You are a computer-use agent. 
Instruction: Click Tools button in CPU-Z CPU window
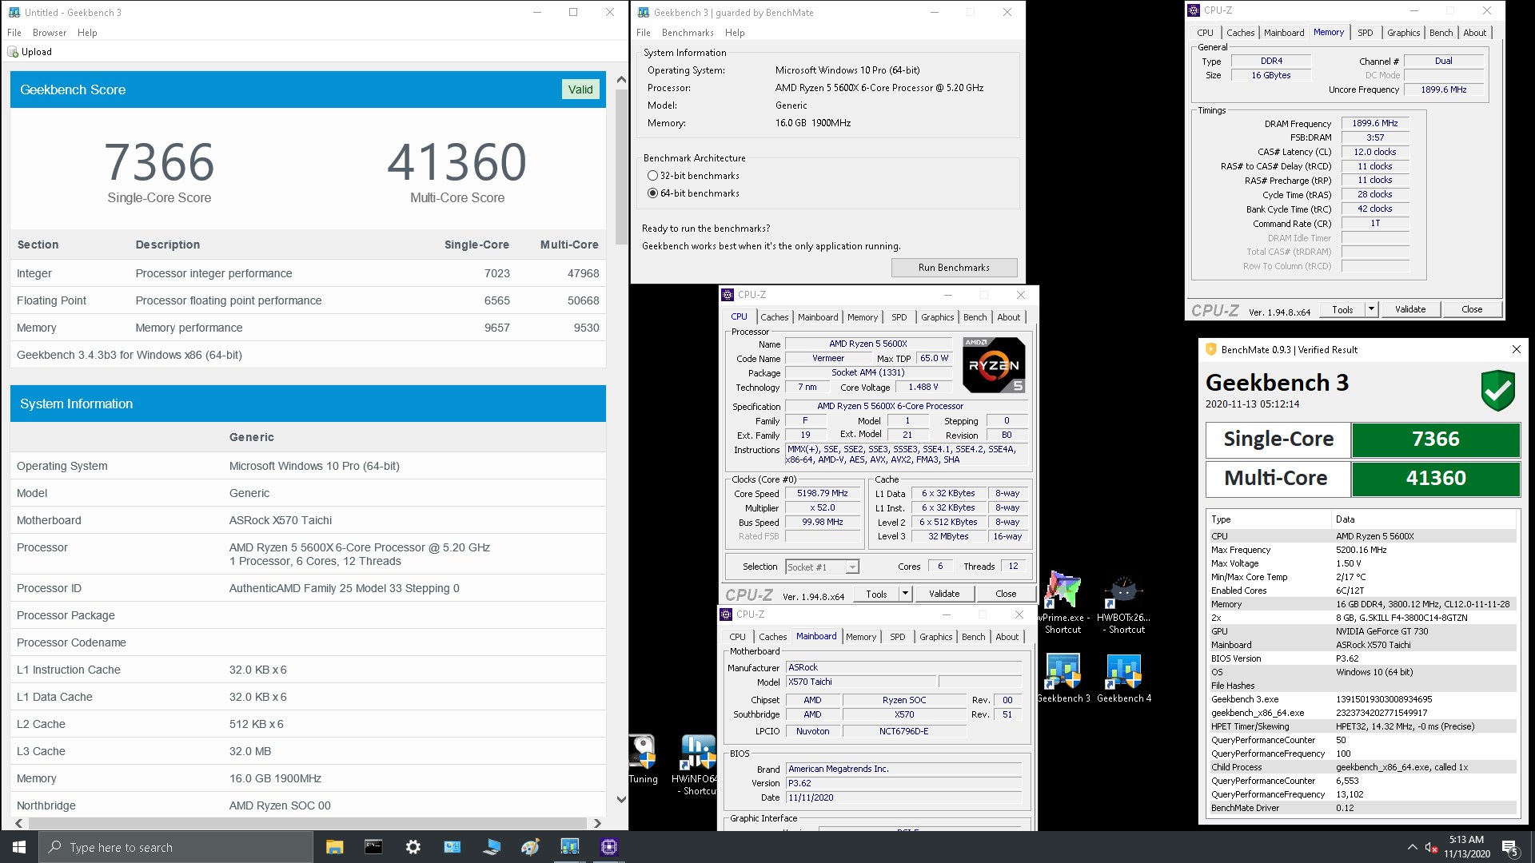point(876,594)
